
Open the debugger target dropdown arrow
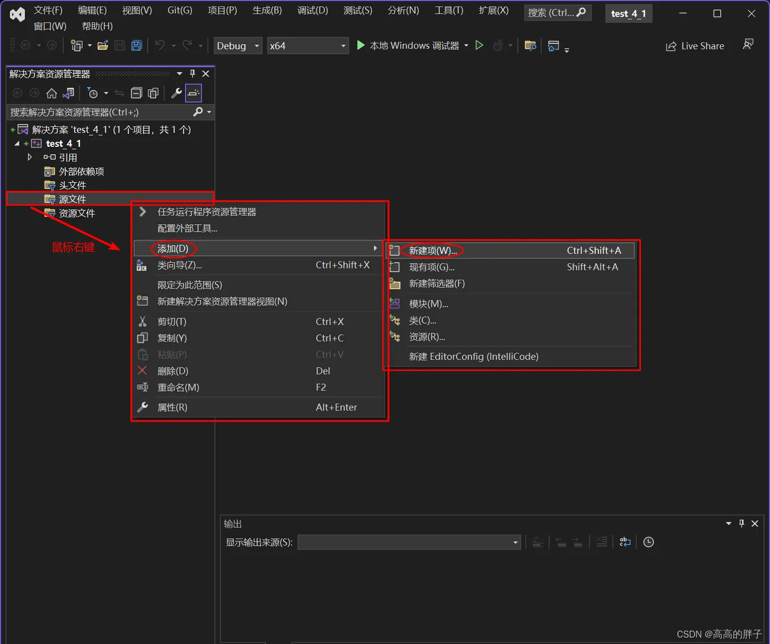[466, 46]
